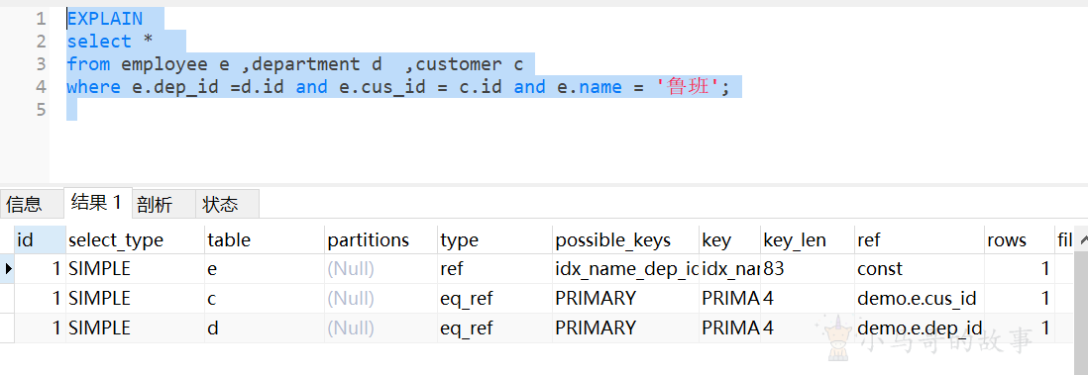1088x375 pixels.
Task: Click the 'const' ref cell
Action: pos(920,268)
